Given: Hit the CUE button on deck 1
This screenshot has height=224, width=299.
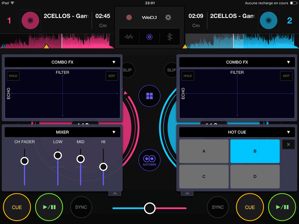Looking at the screenshot, I should point(17,207).
